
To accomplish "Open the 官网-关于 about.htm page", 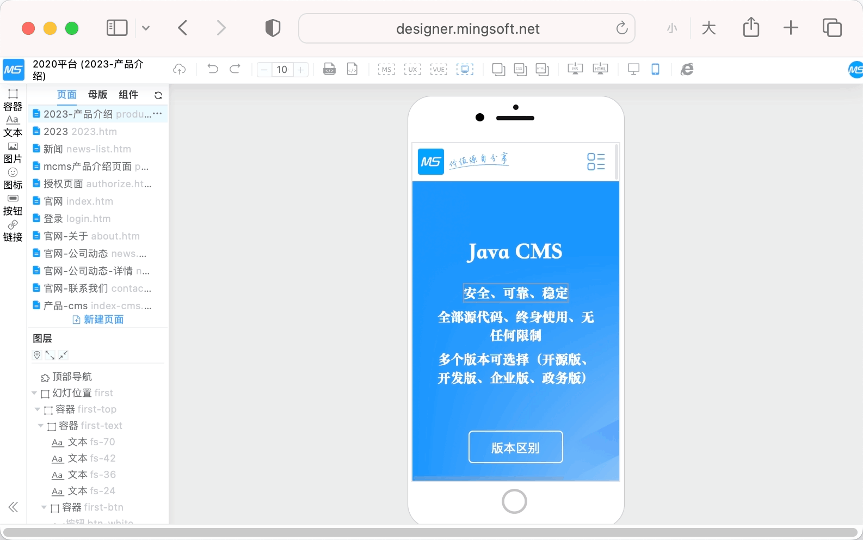I will (98, 236).
